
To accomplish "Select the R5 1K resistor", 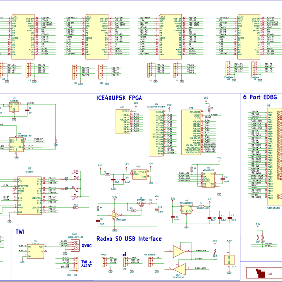I will [133, 211].
